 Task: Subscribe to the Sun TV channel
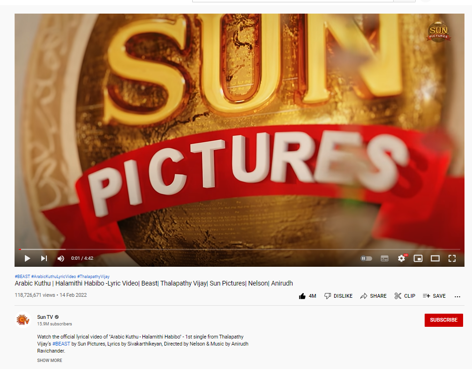[443, 320]
